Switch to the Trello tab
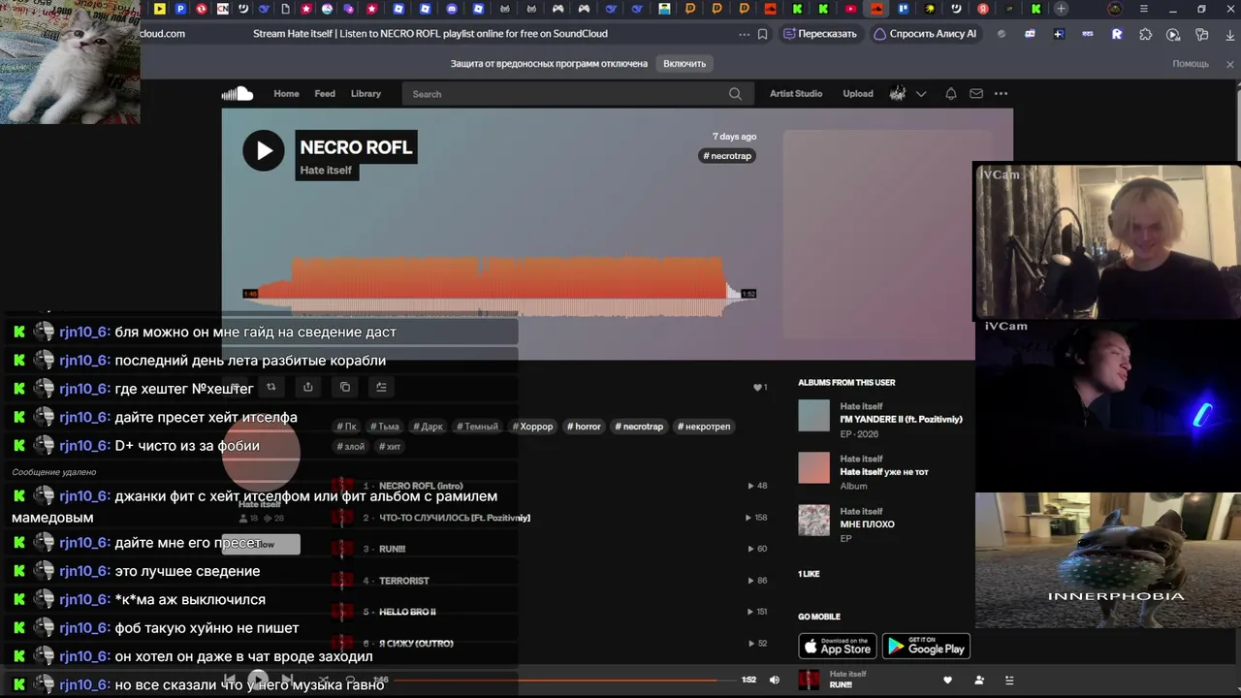The width and height of the screenshot is (1241, 698). coord(903,9)
